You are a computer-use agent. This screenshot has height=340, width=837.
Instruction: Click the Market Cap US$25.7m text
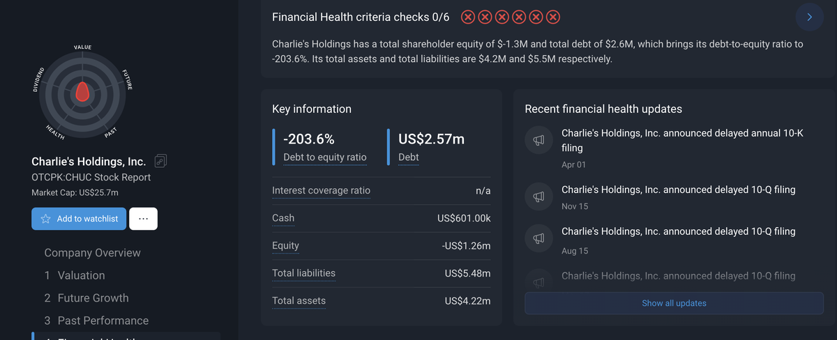(75, 192)
